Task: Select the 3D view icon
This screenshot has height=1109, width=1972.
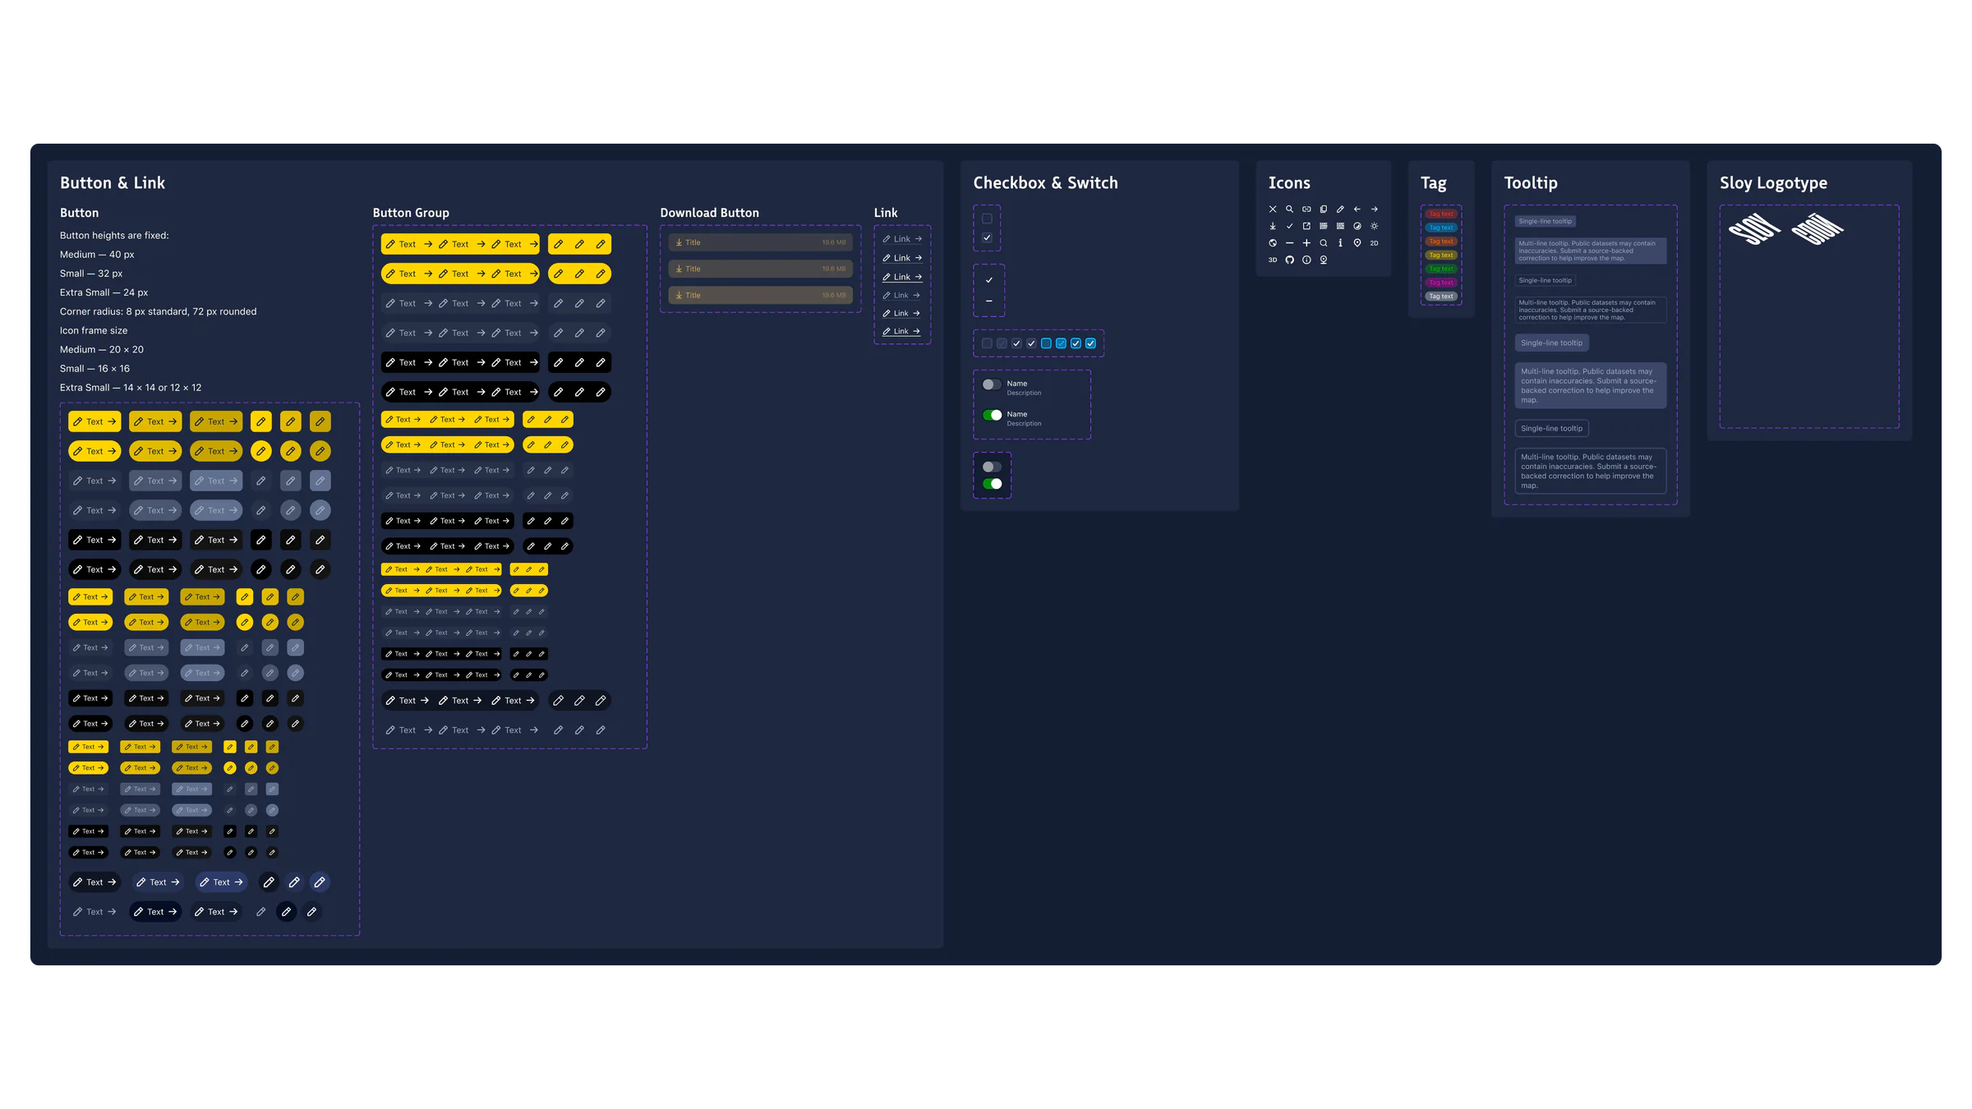Action: [x=1273, y=260]
